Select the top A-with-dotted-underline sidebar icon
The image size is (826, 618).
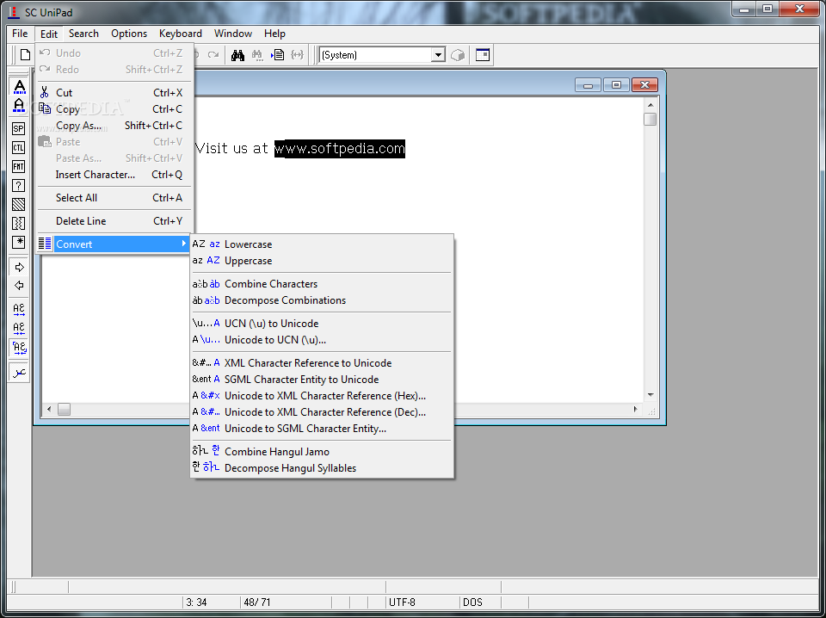pyautogui.click(x=19, y=86)
